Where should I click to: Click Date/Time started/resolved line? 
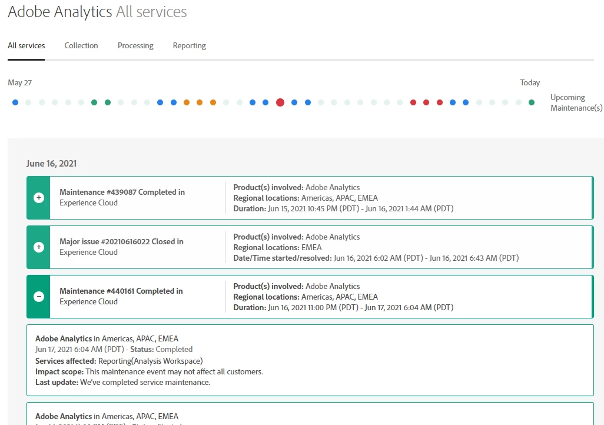pos(376,258)
